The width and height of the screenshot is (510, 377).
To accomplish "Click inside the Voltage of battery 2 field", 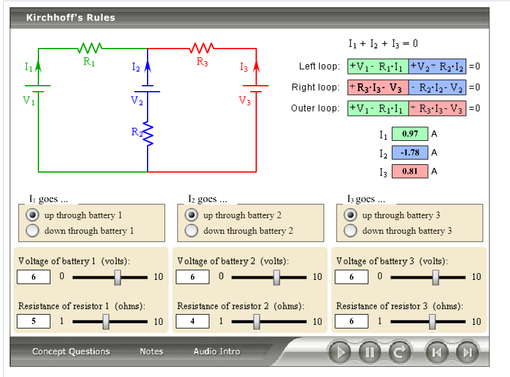I will point(193,277).
